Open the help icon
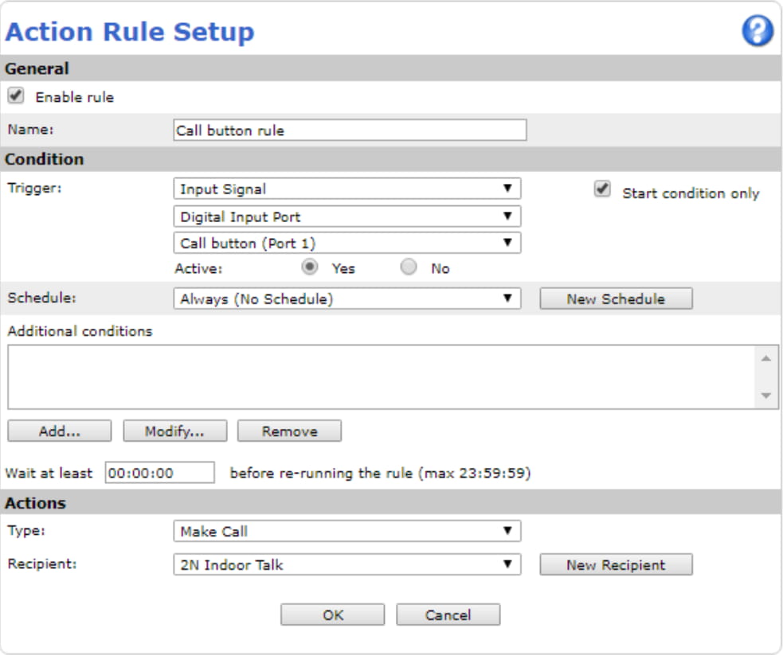The image size is (783, 655). [x=758, y=31]
